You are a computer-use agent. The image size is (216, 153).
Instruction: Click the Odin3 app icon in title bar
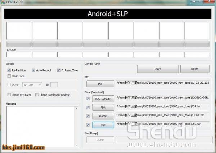[x=3, y=2]
